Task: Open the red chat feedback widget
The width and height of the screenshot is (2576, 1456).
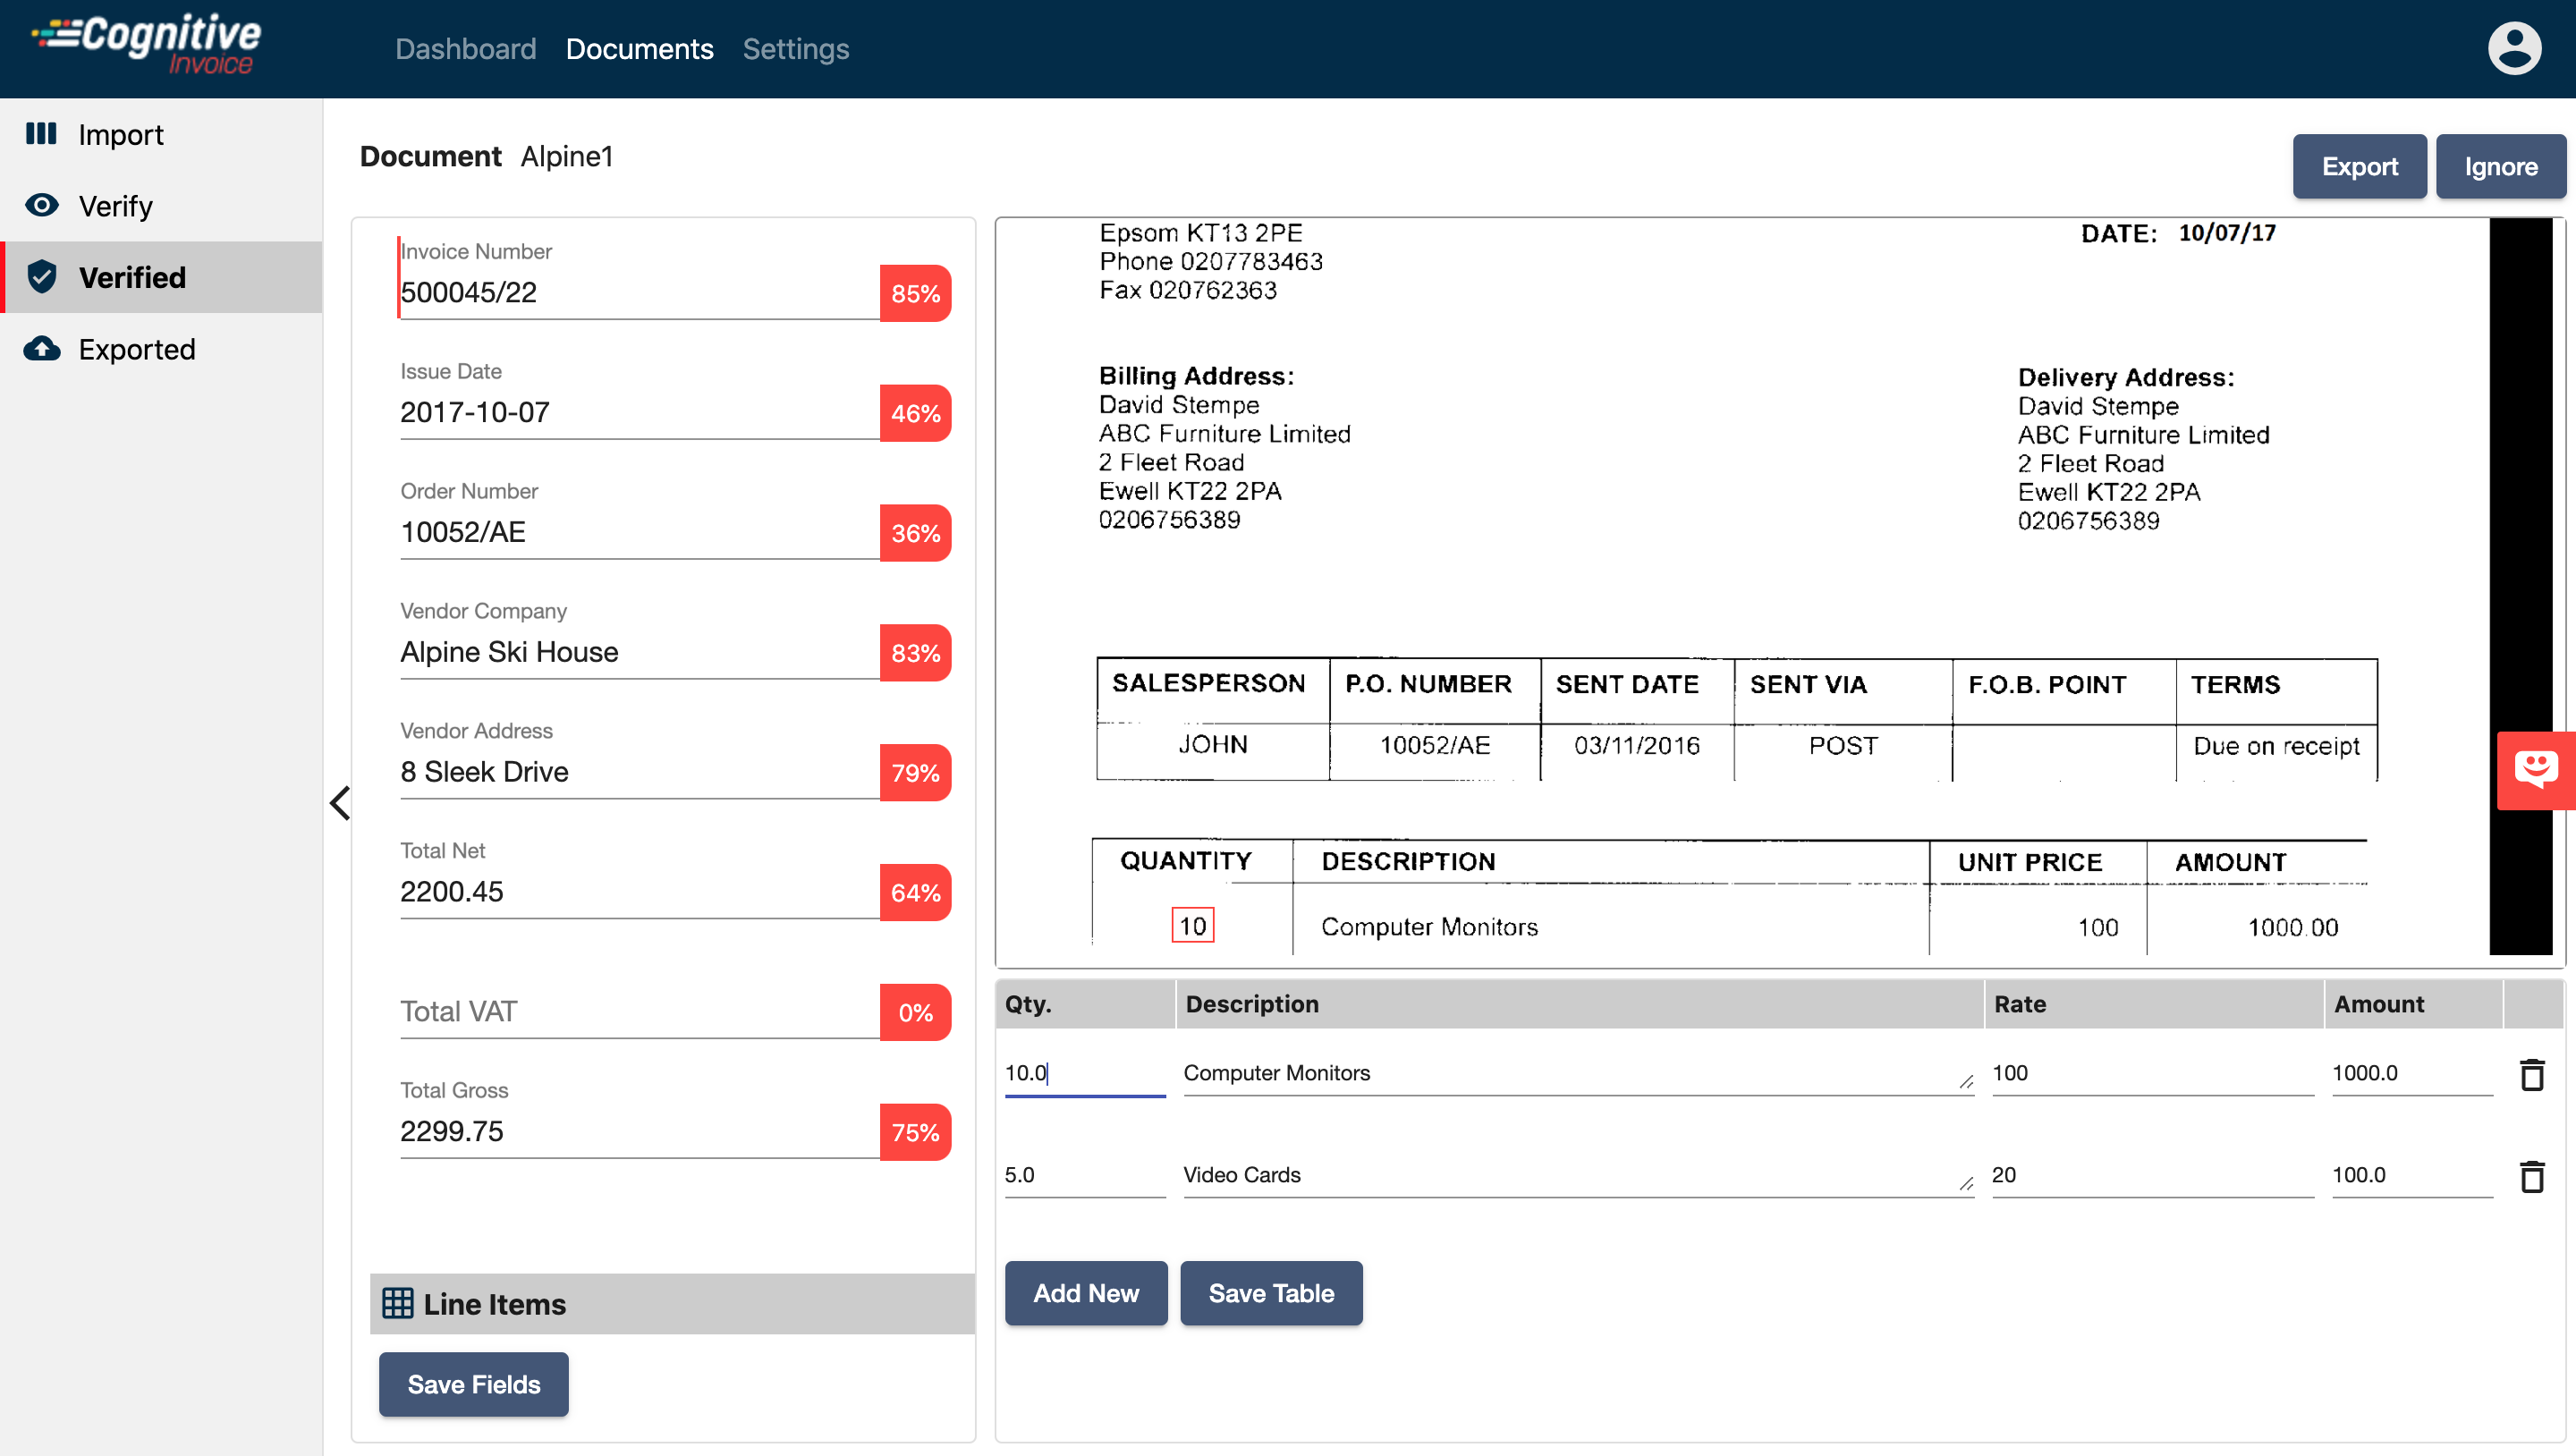Action: 2535,770
